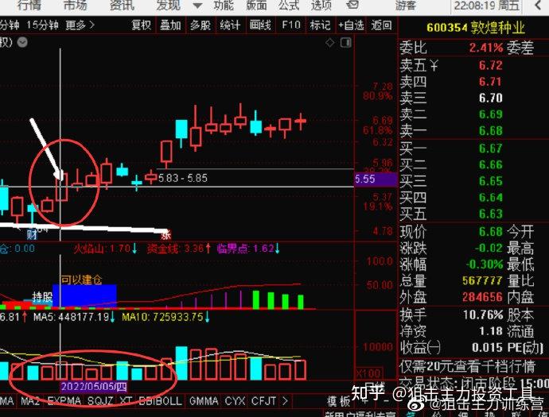549x417 pixels.
Task: Click the diamond icon above chart
Action: point(330,43)
